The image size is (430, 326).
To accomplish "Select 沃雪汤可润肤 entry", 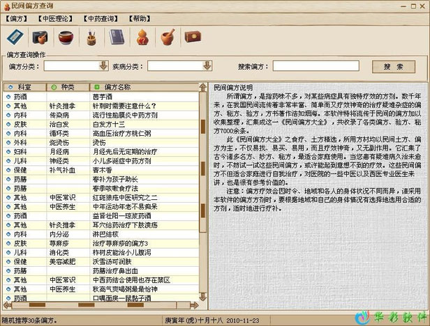I will click(x=101, y=262).
